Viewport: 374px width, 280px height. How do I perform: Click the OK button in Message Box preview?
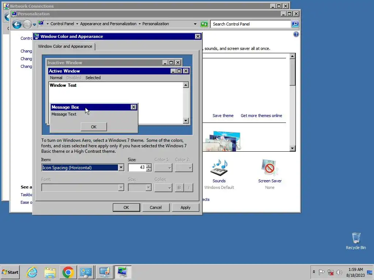coord(94,127)
